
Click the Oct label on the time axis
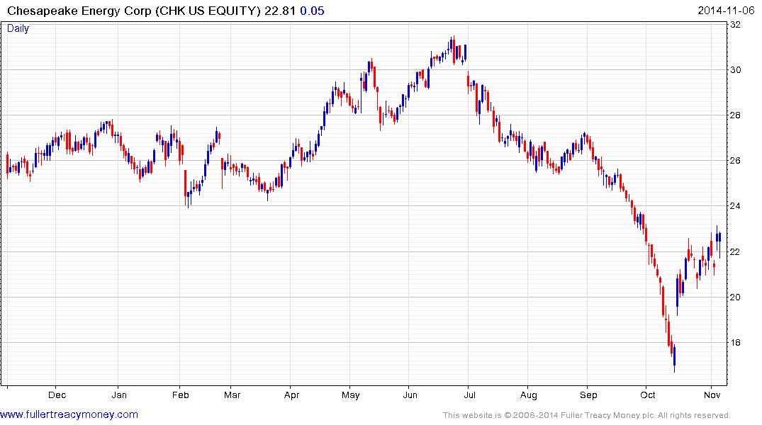point(648,395)
